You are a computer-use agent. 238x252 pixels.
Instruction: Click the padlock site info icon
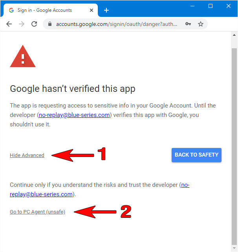point(50,24)
